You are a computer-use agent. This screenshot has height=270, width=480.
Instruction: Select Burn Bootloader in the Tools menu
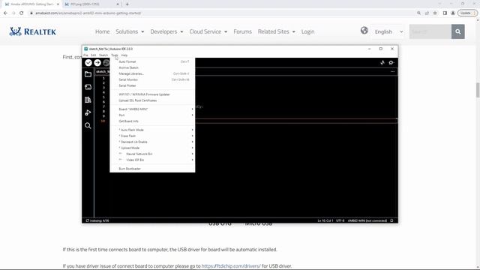tap(152, 169)
